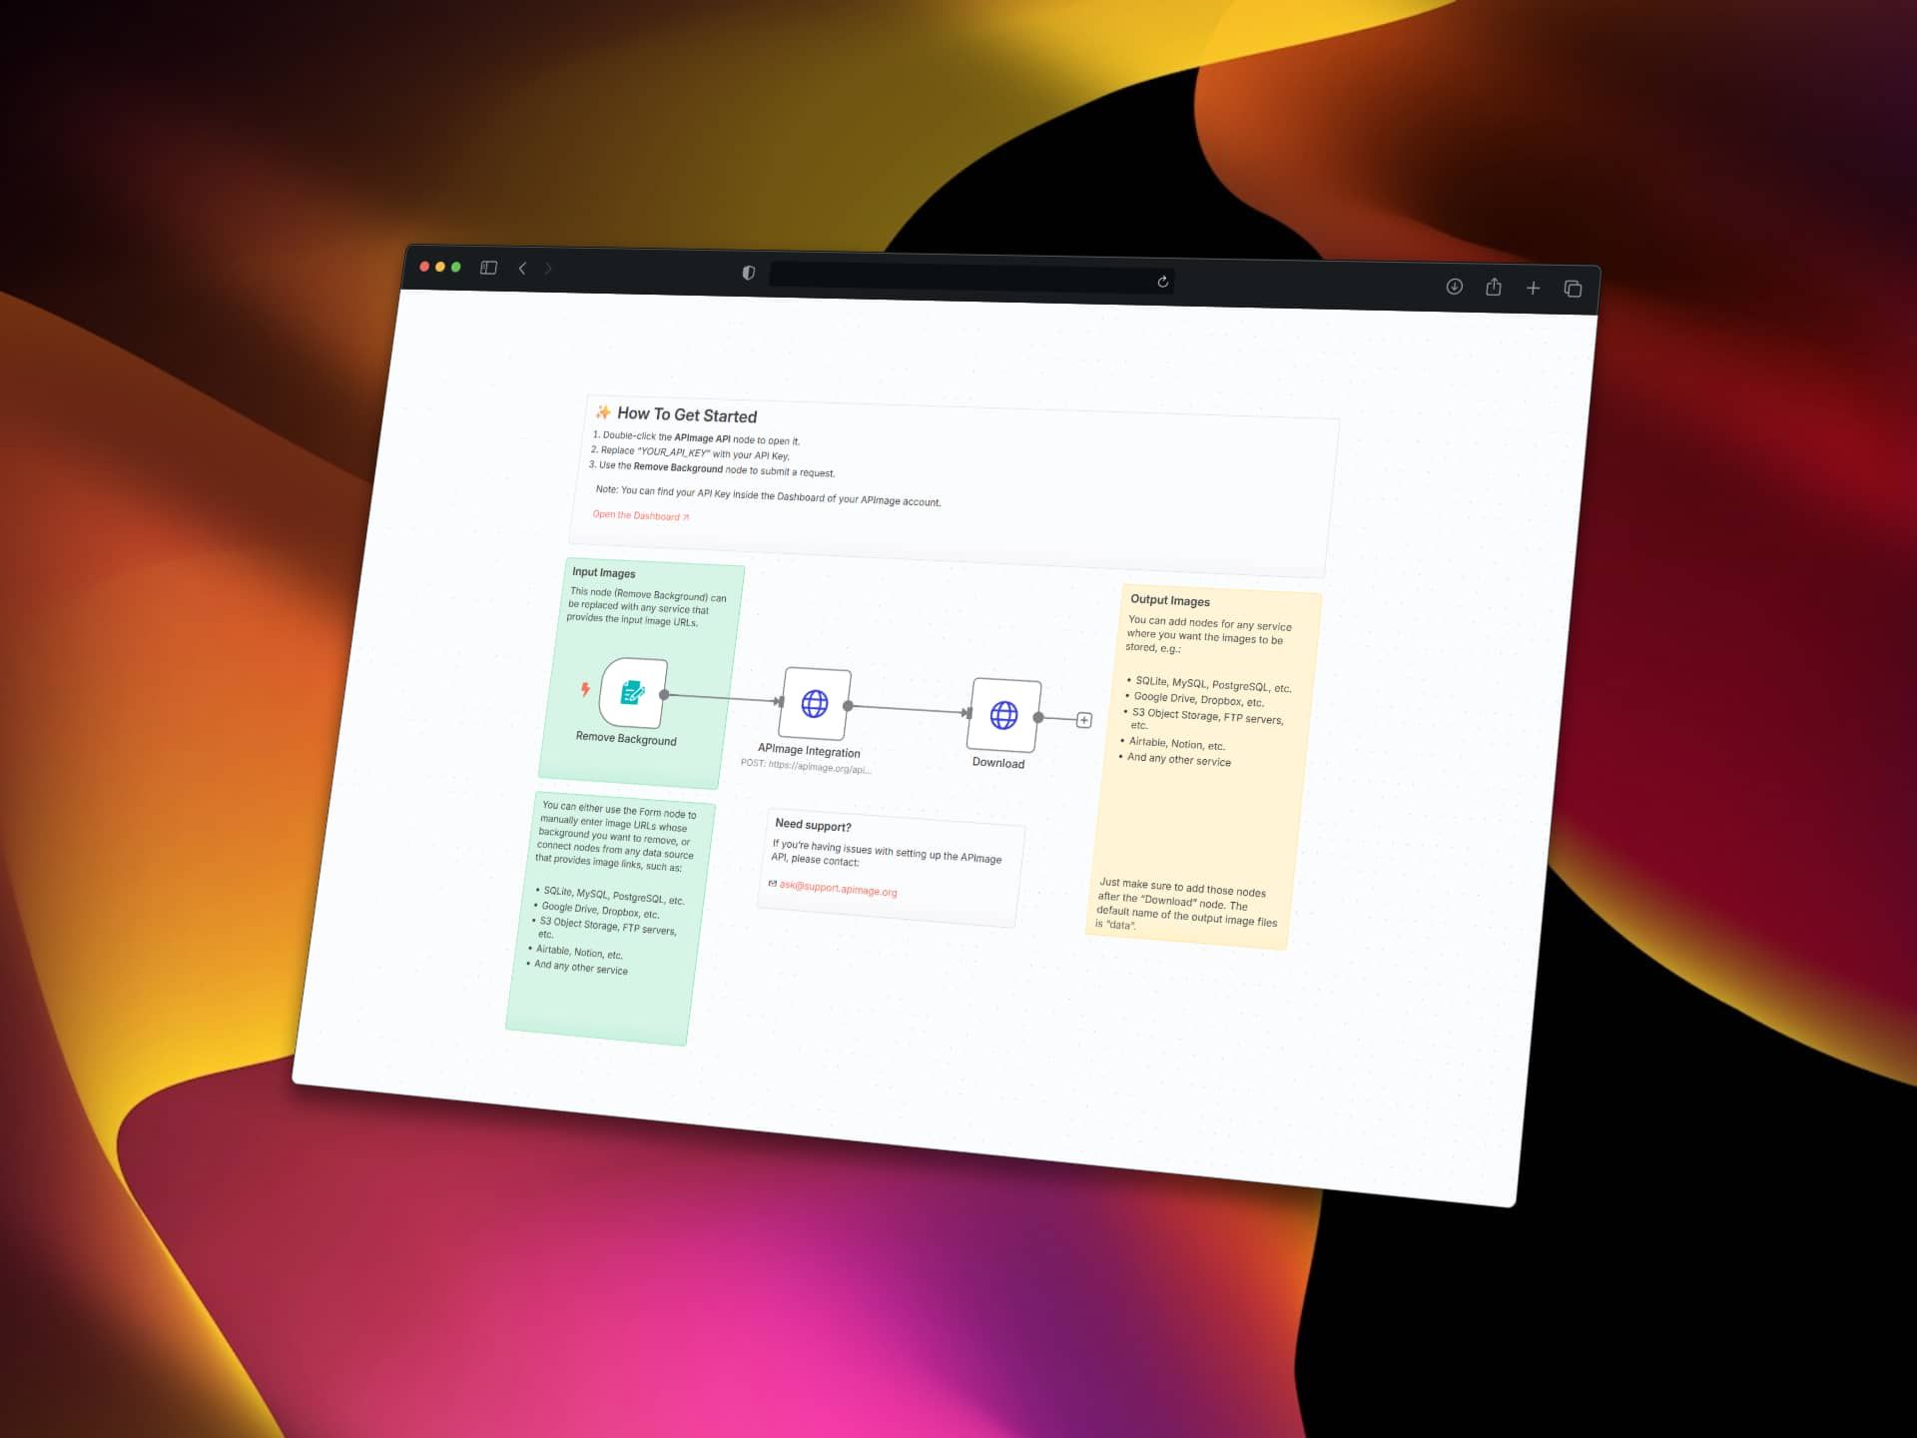This screenshot has width=1917, height=1438.
Task: Click the Download node output connector
Action: [x=1038, y=717]
